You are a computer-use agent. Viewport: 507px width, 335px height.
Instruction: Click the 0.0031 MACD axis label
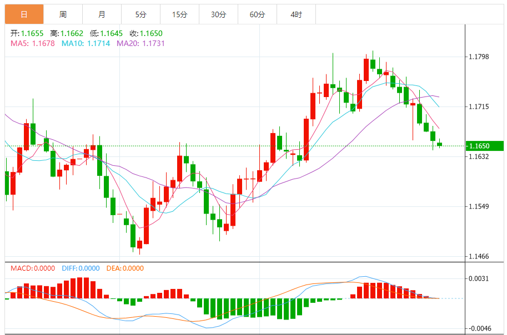[478, 278]
